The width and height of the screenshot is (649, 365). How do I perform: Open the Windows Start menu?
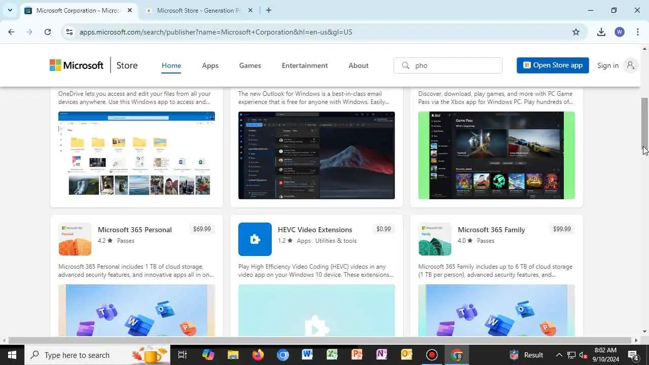coord(12,355)
